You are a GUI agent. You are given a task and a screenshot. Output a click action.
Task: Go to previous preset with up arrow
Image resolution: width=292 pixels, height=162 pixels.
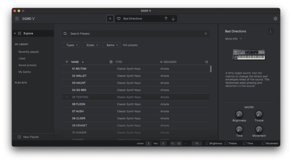(166, 19)
